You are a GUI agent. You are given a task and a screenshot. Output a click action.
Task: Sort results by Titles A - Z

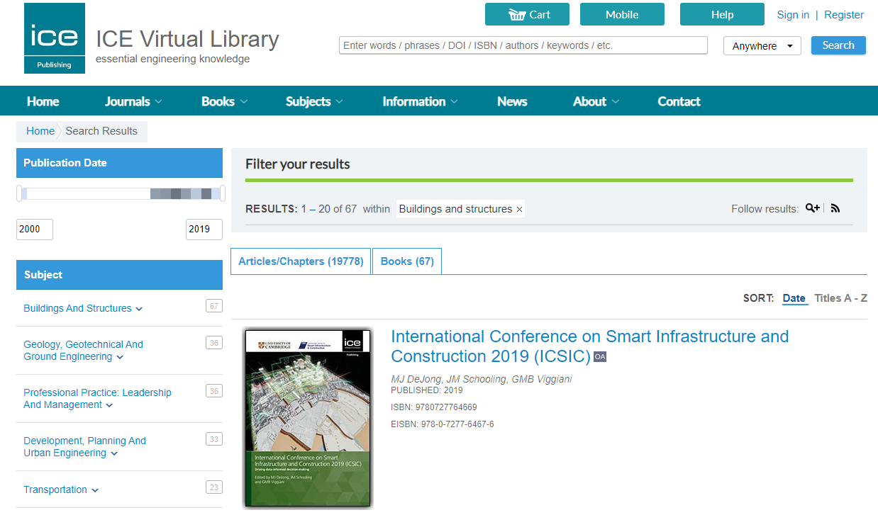tap(840, 298)
